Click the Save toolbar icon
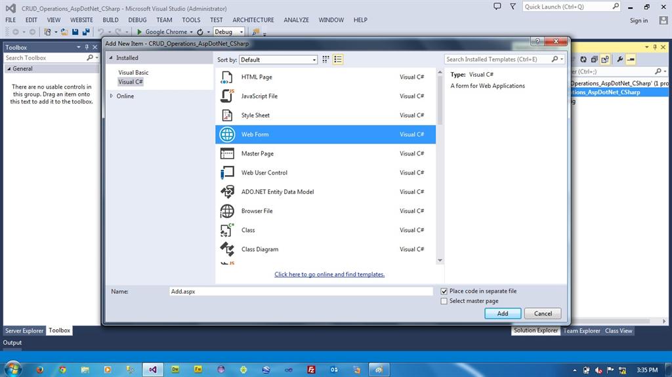 (75, 31)
